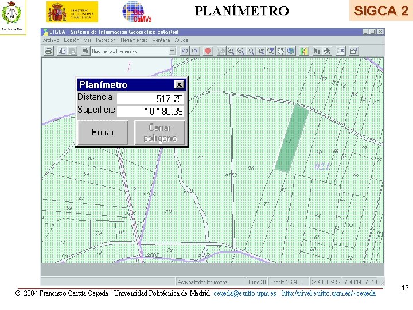Close the Planímetro dialog

click(x=179, y=84)
